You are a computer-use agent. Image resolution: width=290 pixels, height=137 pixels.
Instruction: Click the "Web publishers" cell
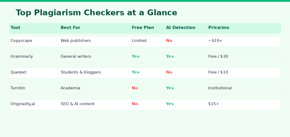[76, 41]
